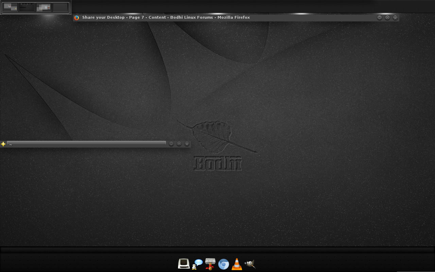Minimize the "~" terminal window
This screenshot has width=435, height=272.
coord(171,144)
